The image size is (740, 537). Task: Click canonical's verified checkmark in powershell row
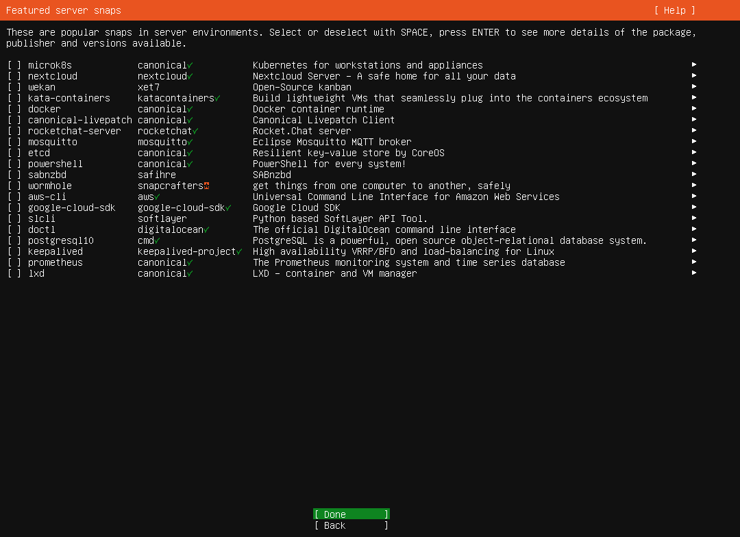click(x=190, y=164)
